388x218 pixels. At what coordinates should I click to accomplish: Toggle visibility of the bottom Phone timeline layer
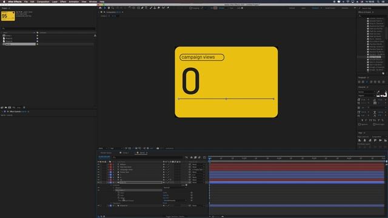[98, 206]
